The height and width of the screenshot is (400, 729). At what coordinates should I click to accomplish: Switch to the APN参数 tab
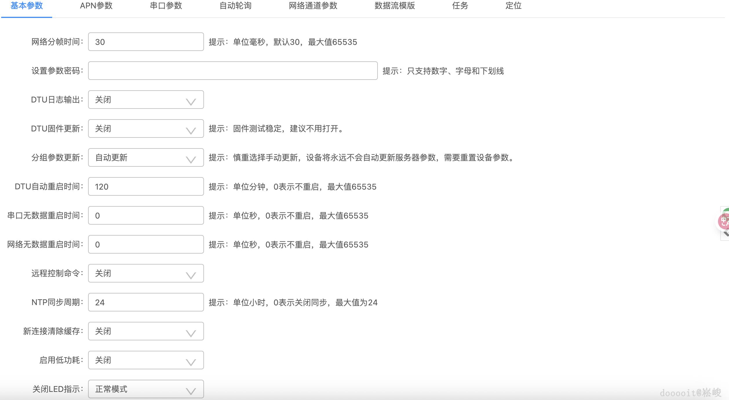click(96, 6)
